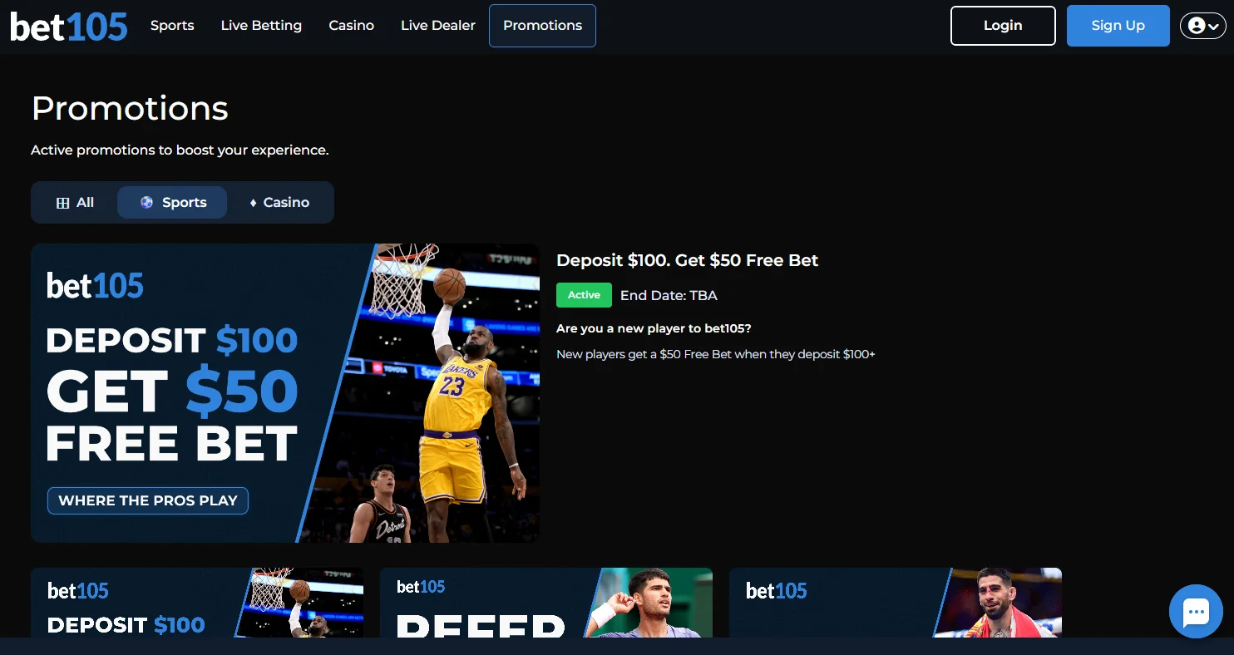Click 'Active promotions to boost your experience.' text
The height and width of the screenshot is (655, 1234).
(x=180, y=150)
